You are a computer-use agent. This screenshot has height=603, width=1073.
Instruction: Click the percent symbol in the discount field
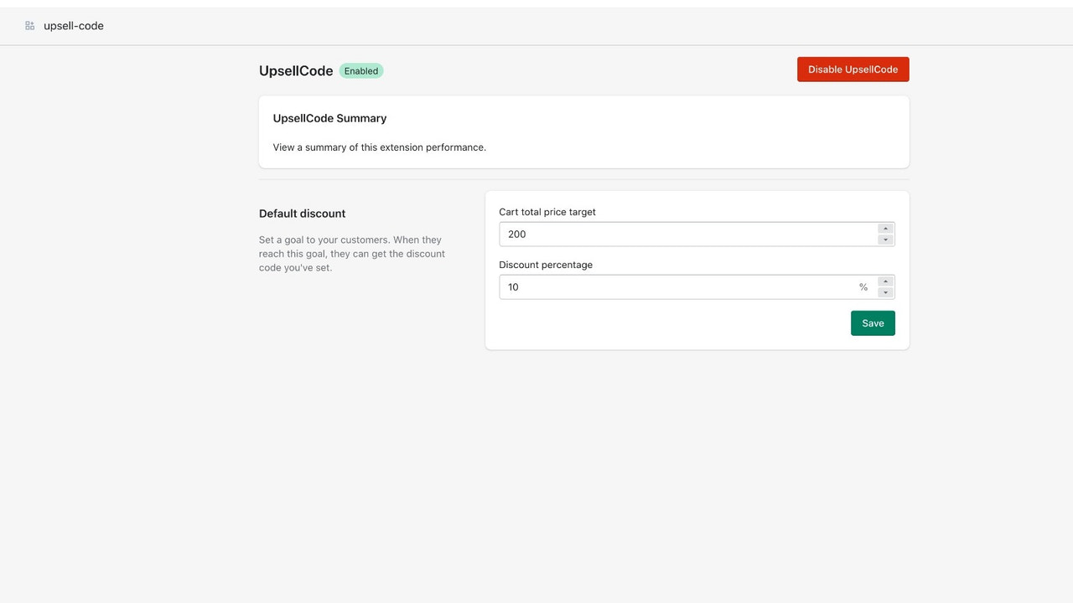pos(863,286)
